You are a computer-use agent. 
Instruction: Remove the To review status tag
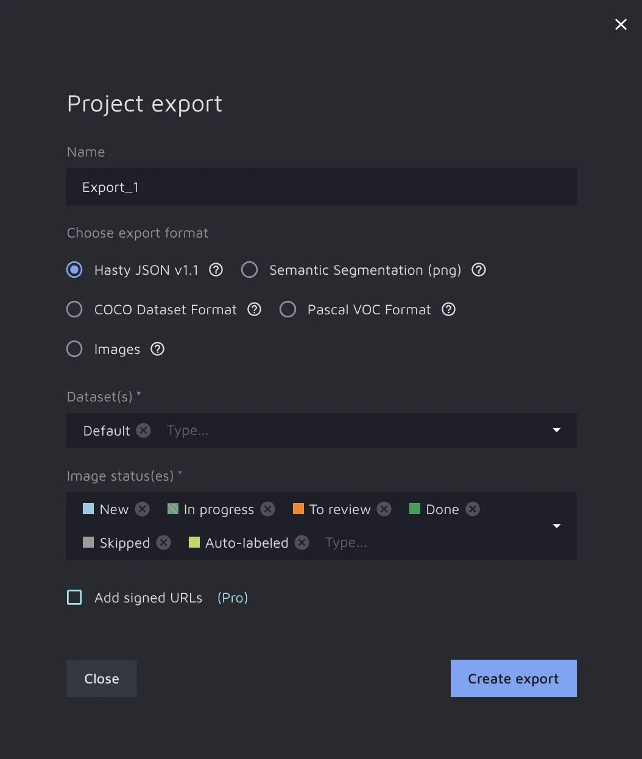[384, 509]
